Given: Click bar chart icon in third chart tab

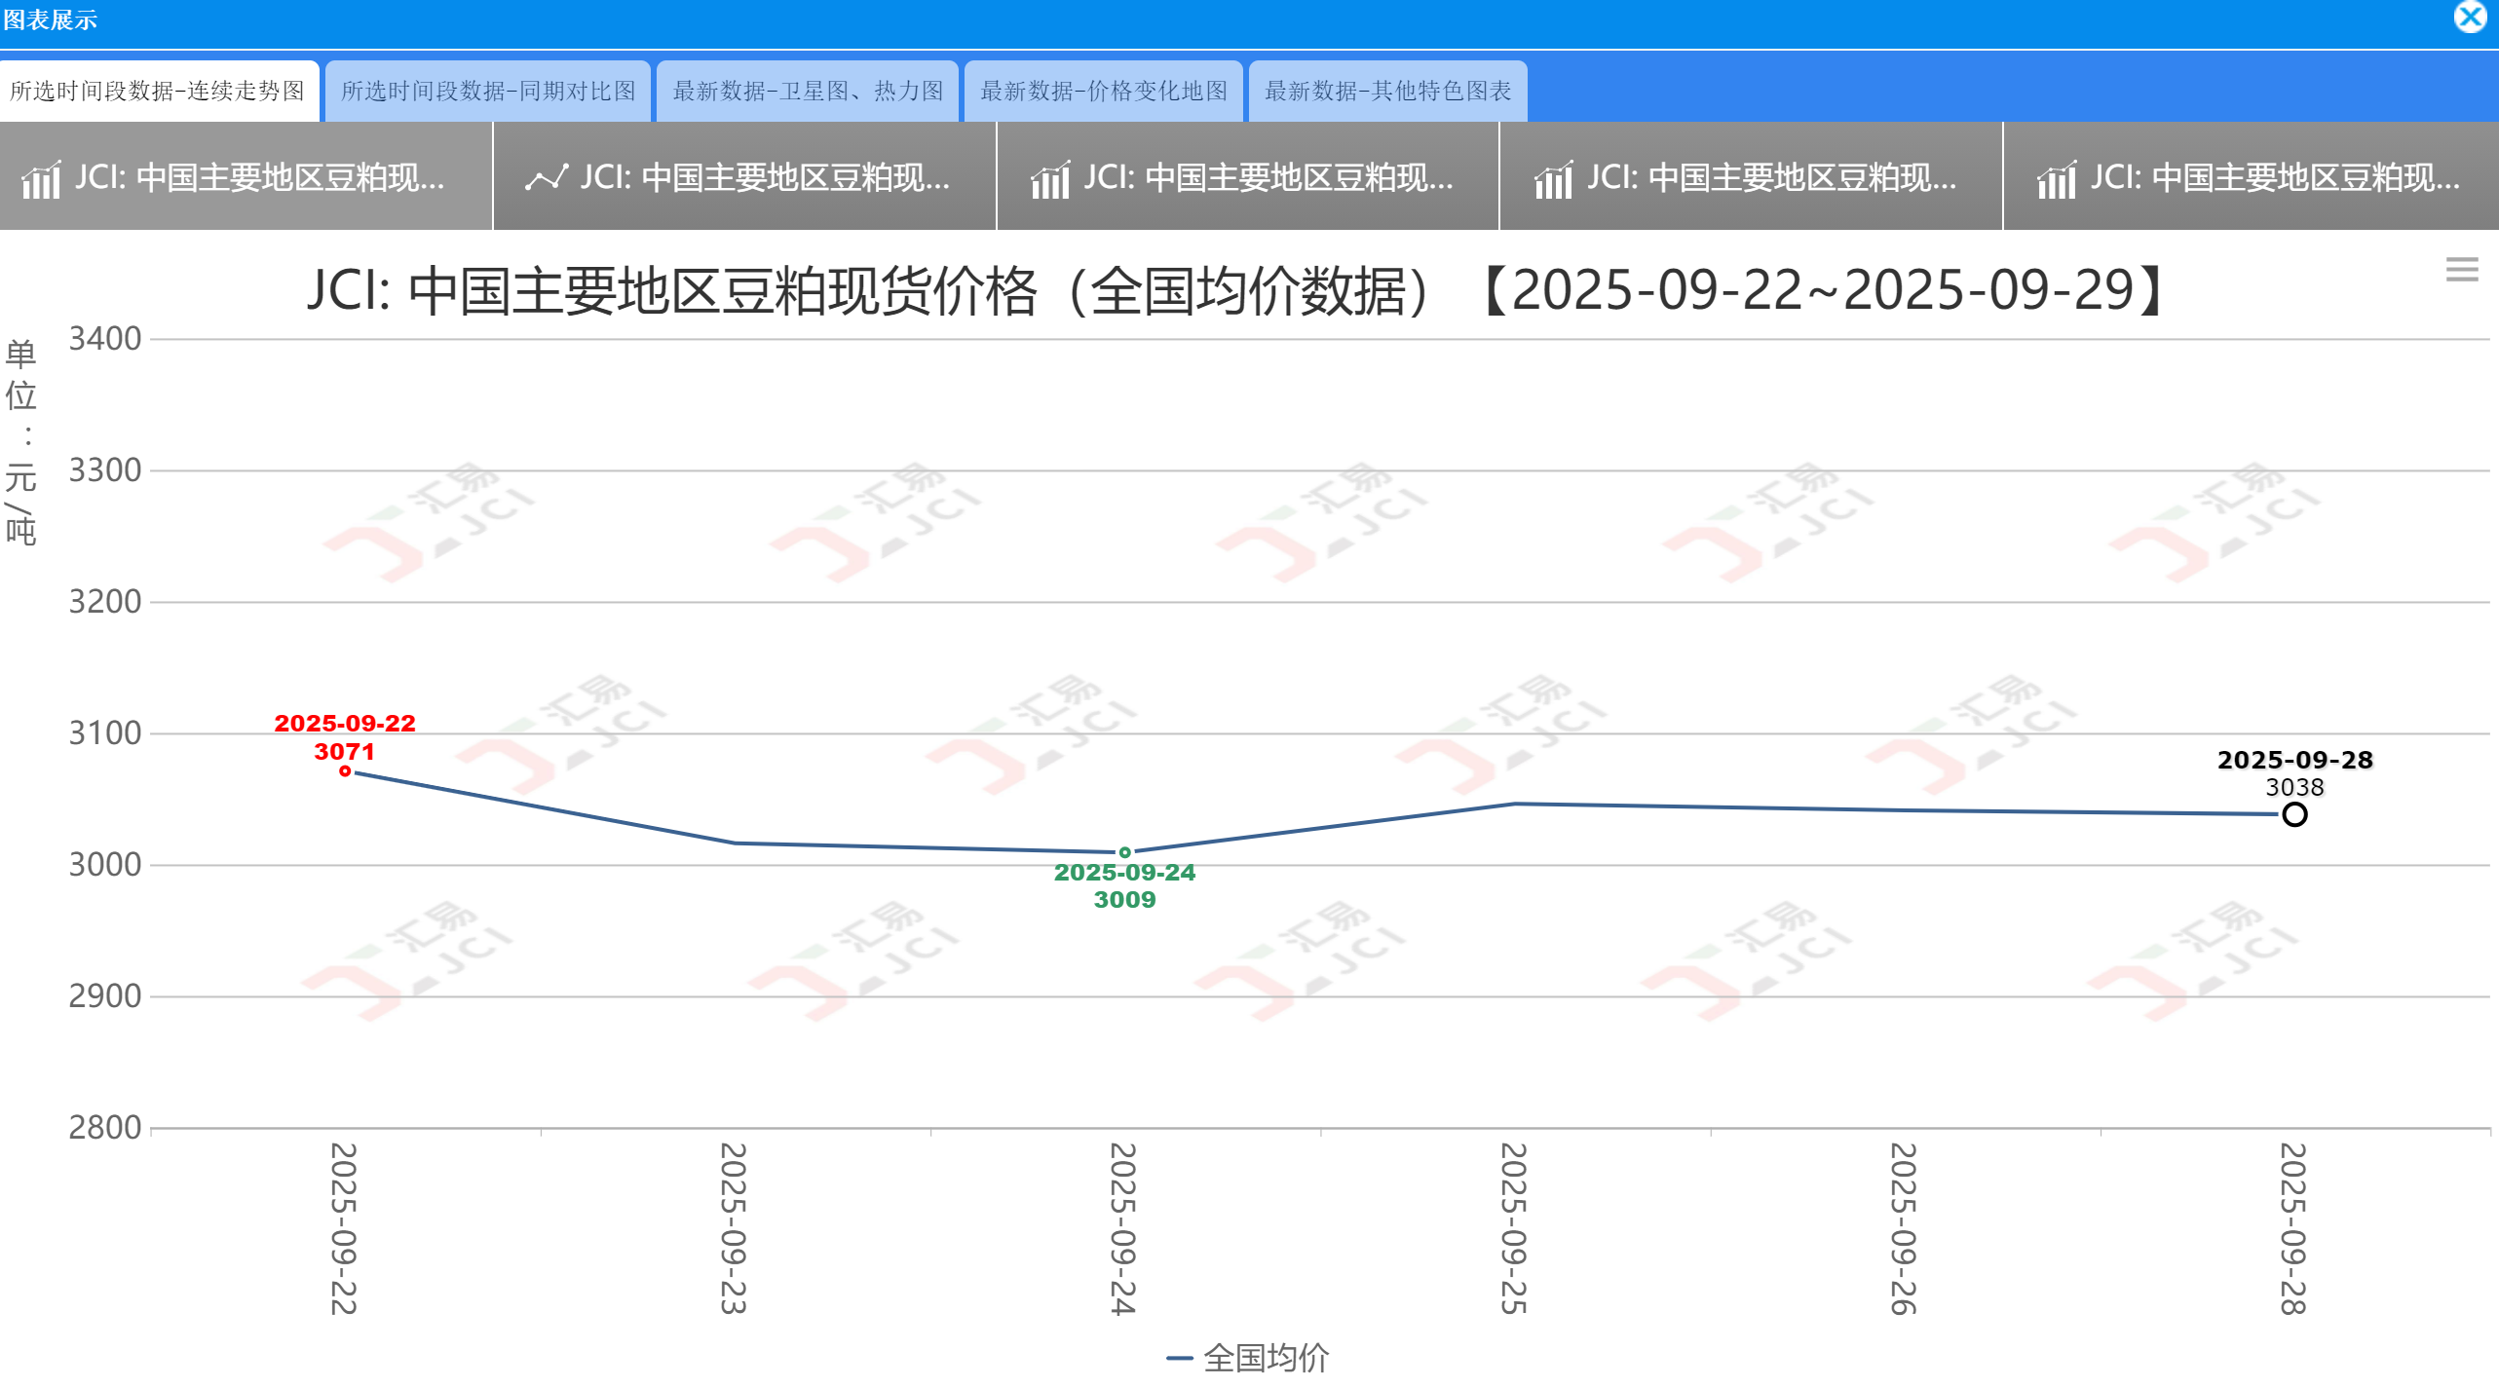Looking at the screenshot, I should pyautogui.click(x=1050, y=179).
